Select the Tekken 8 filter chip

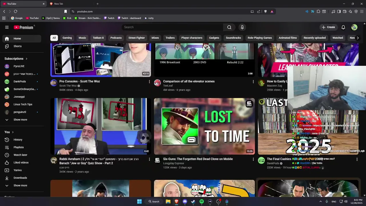pyautogui.click(x=98, y=38)
